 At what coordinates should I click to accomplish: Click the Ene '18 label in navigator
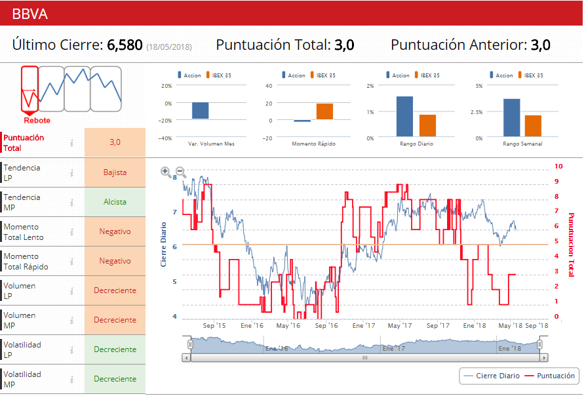pyautogui.click(x=510, y=349)
